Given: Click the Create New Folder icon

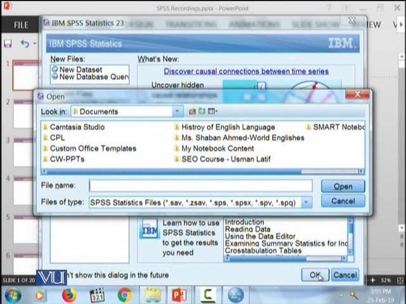Looking at the screenshot, I should click(202, 111).
